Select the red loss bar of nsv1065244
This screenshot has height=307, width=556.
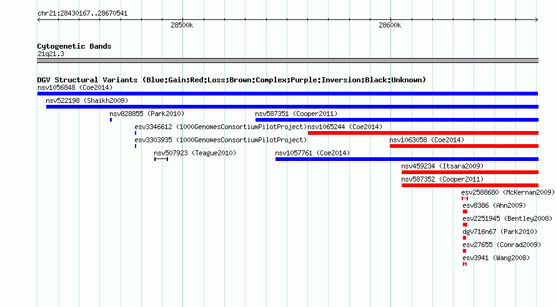click(x=423, y=133)
